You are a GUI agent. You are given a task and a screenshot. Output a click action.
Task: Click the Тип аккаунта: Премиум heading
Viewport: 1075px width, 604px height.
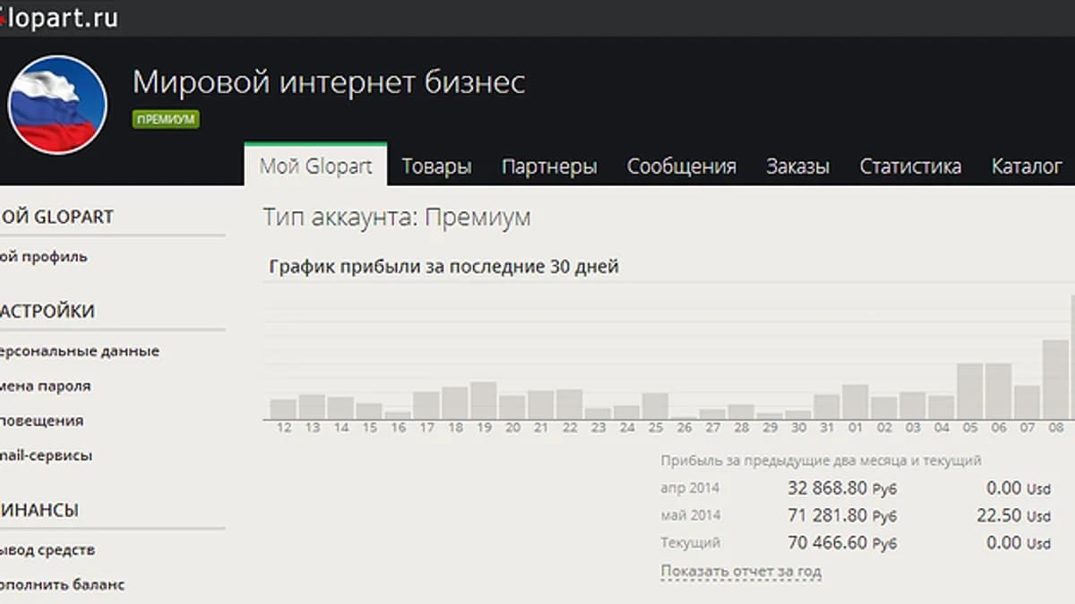(x=397, y=217)
